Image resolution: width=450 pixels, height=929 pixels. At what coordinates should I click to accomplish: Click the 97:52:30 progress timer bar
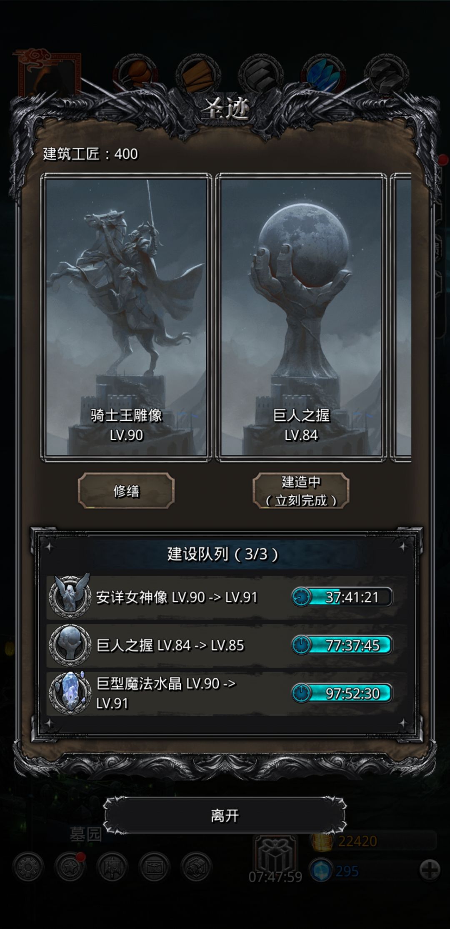342,693
